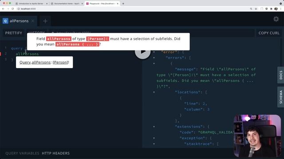Screen dimensions: 284x159
Task: Click the GRAPHQL_VALIDATION code value
Action: (x=216, y=132)
